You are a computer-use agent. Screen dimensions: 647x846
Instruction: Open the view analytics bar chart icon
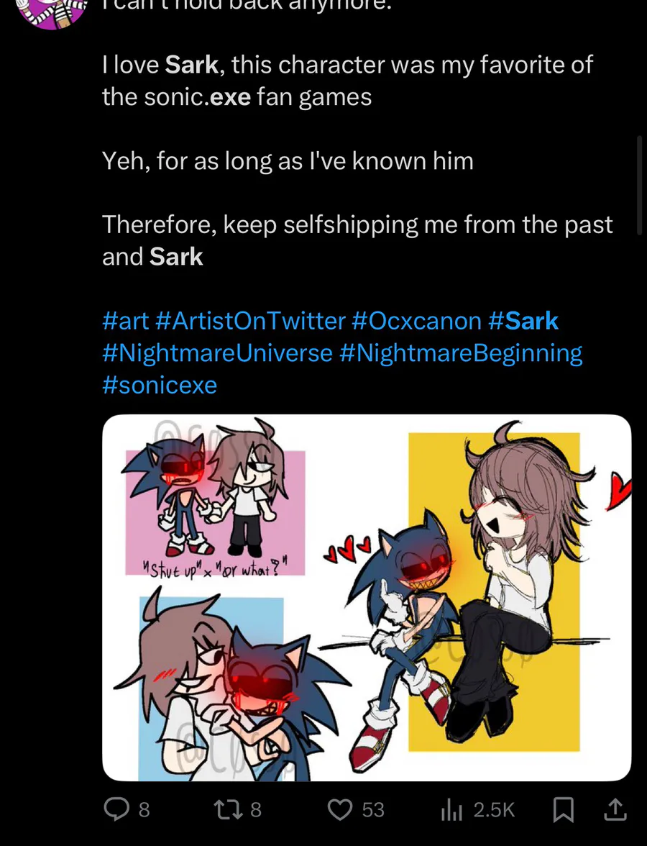tap(451, 810)
